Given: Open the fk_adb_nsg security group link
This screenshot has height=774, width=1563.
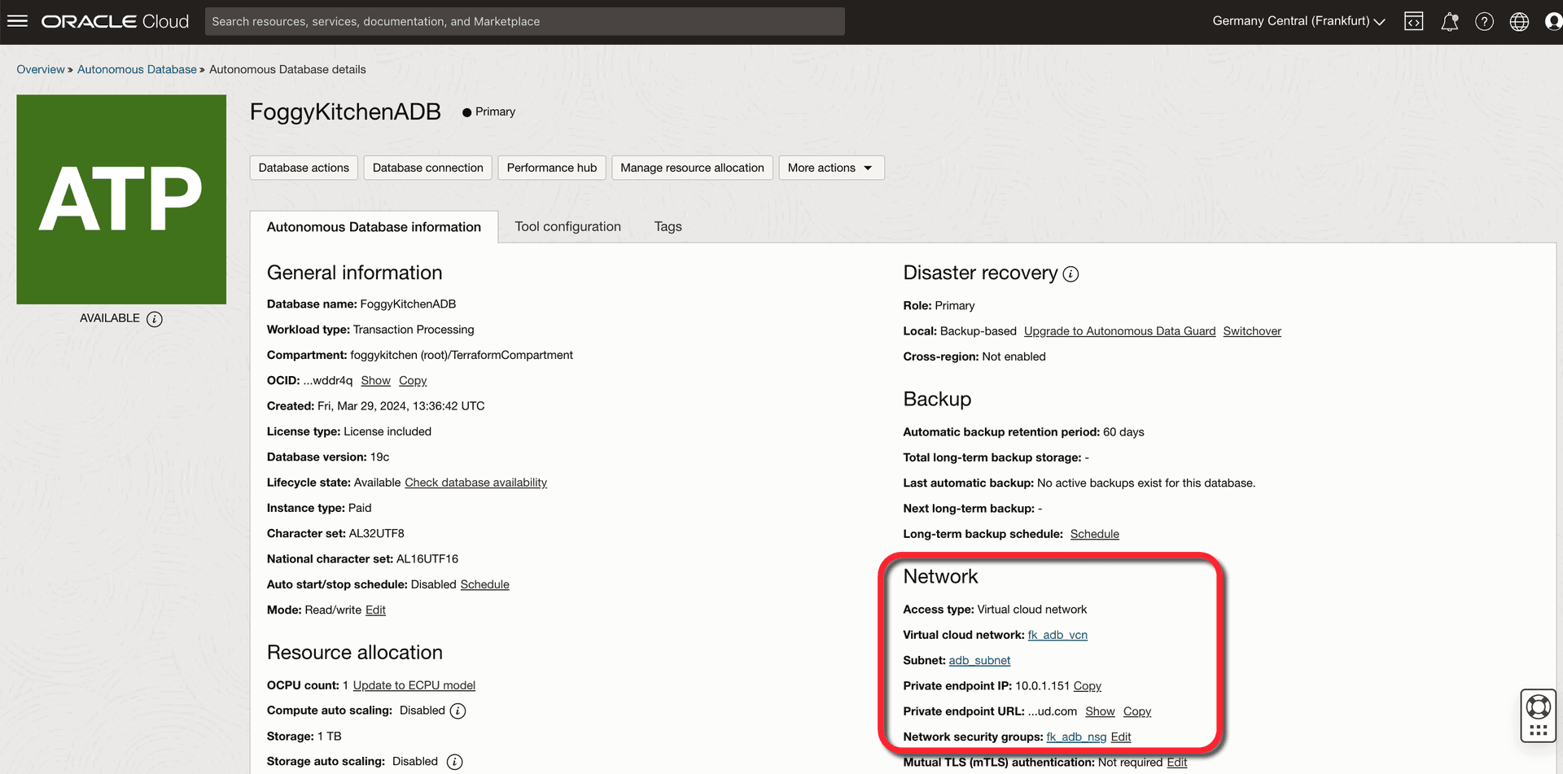Looking at the screenshot, I should coord(1076,737).
